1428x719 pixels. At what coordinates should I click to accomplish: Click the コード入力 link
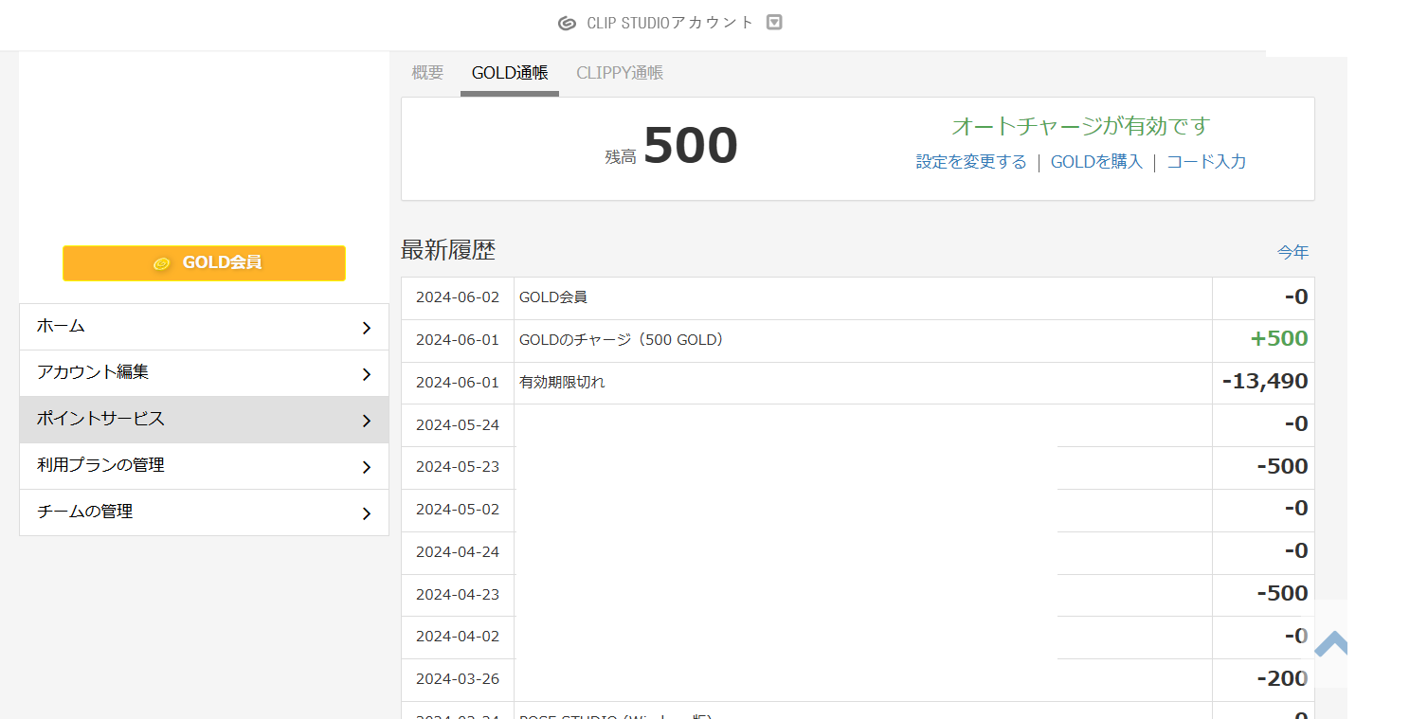(1206, 162)
